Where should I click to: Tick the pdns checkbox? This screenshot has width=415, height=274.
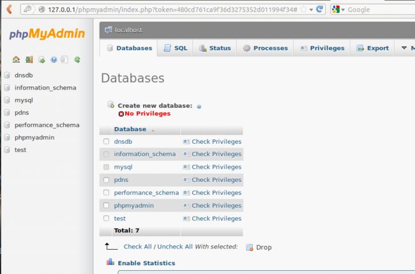click(107, 179)
